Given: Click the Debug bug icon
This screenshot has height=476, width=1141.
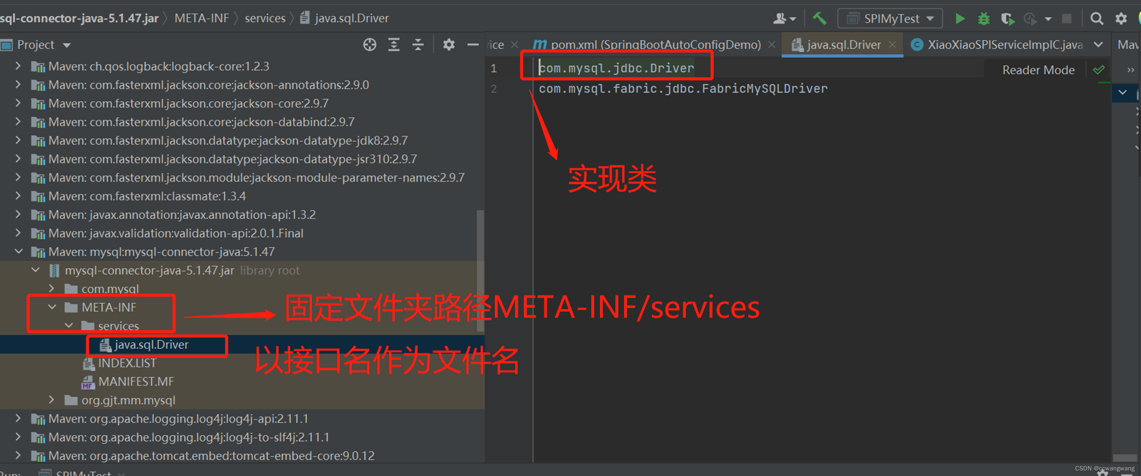Looking at the screenshot, I should point(984,19).
